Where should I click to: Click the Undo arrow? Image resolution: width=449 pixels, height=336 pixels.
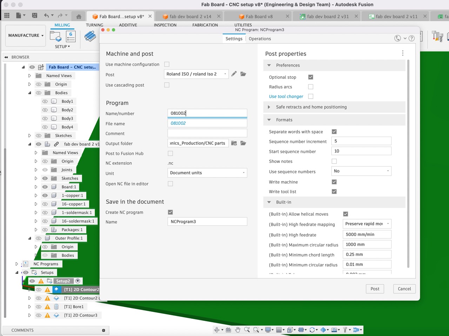click(46, 15)
